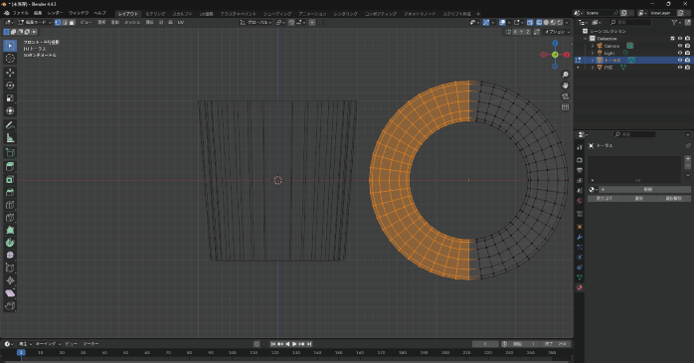Open the World properties tab
The image size is (694, 363).
[x=580, y=201]
